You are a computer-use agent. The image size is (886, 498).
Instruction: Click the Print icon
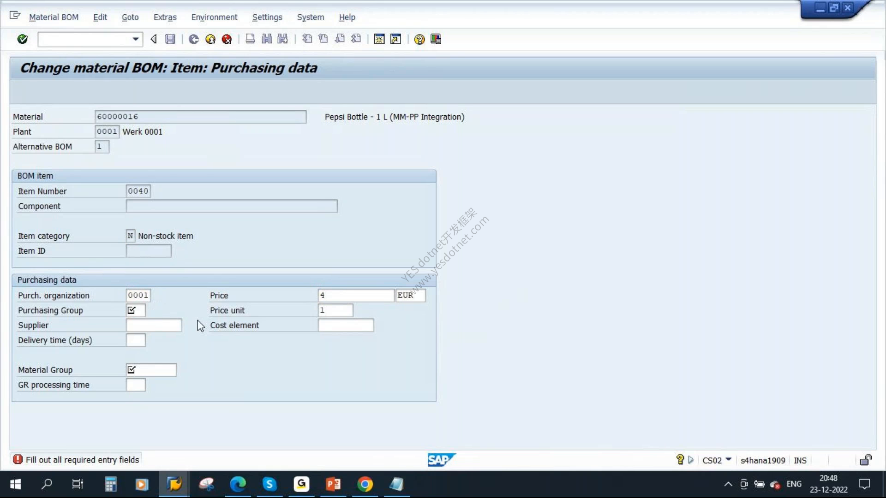[x=250, y=39]
